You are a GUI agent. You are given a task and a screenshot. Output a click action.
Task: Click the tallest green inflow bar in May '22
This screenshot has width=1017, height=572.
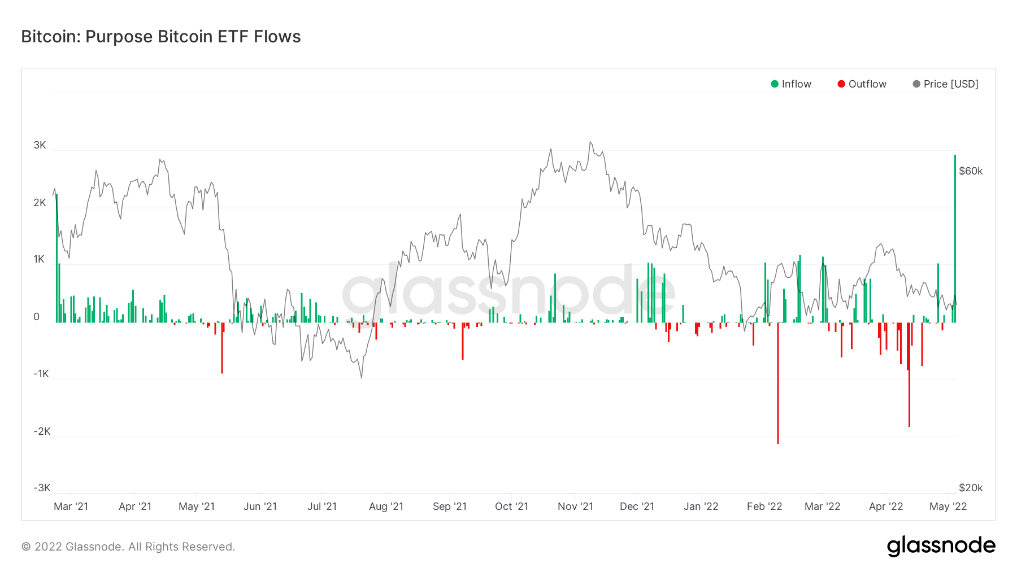tap(955, 238)
